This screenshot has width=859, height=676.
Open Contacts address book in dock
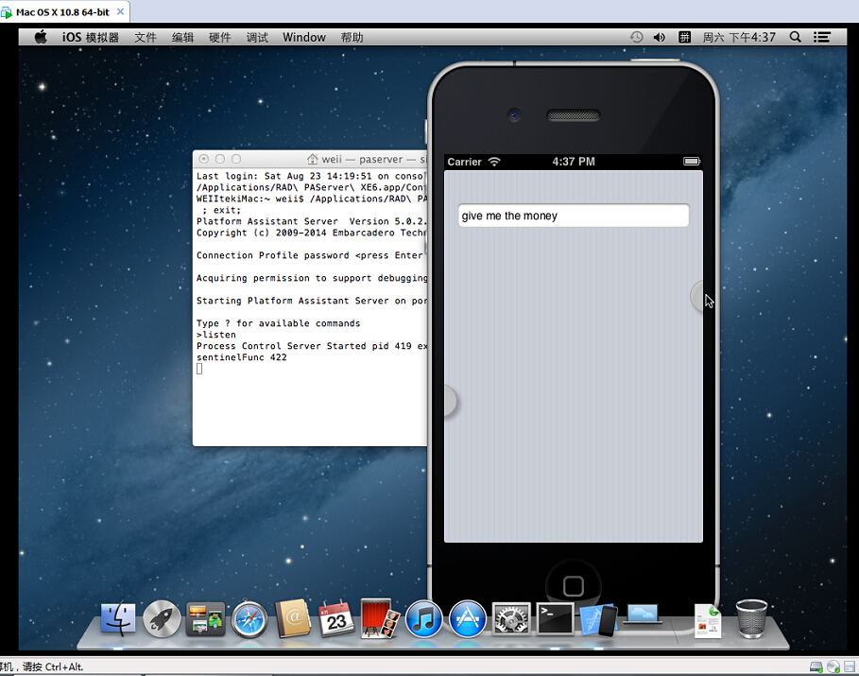(x=293, y=619)
